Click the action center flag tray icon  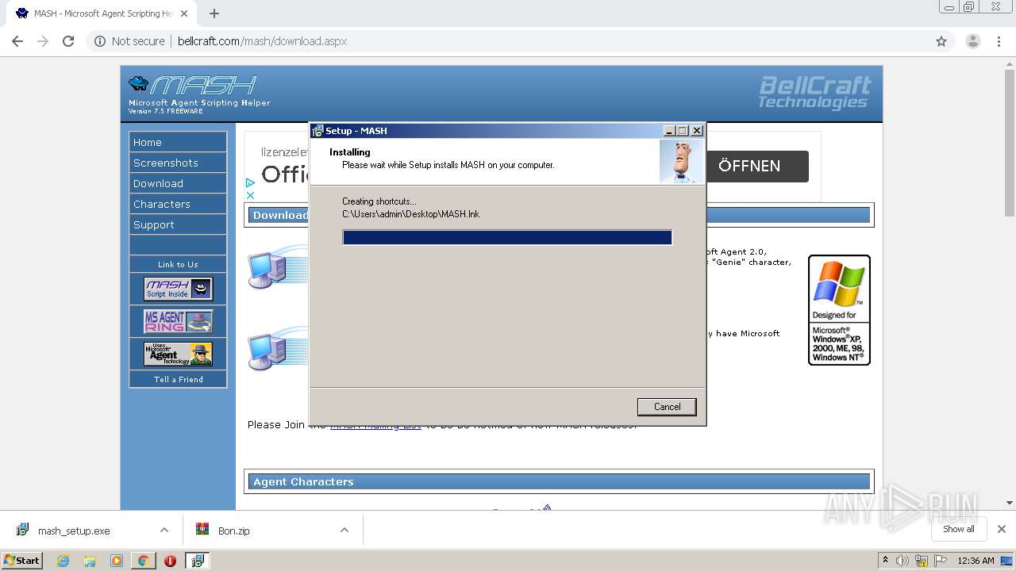[x=939, y=561]
